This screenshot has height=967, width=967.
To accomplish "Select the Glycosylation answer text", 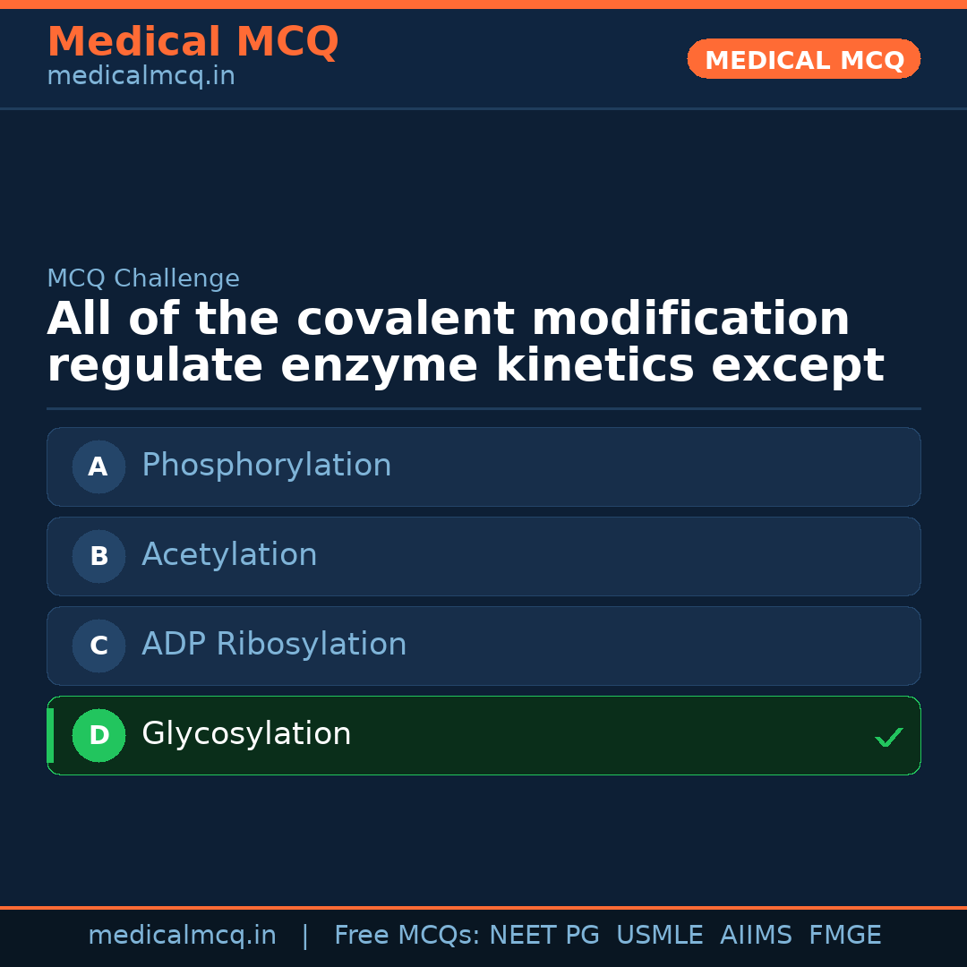I will [x=246, y=734].
